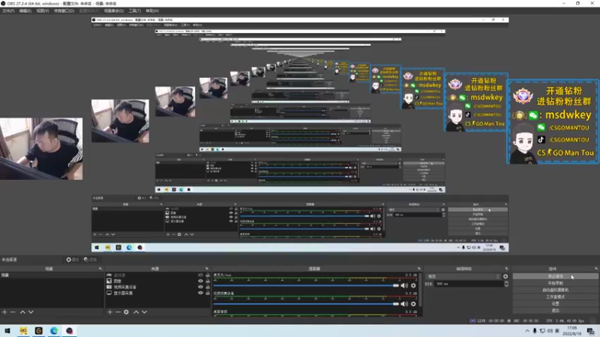The height and width of the screenshot is (337, 600).
Task: Show the dimmed game capture source via eye
Action: point(200,275)
